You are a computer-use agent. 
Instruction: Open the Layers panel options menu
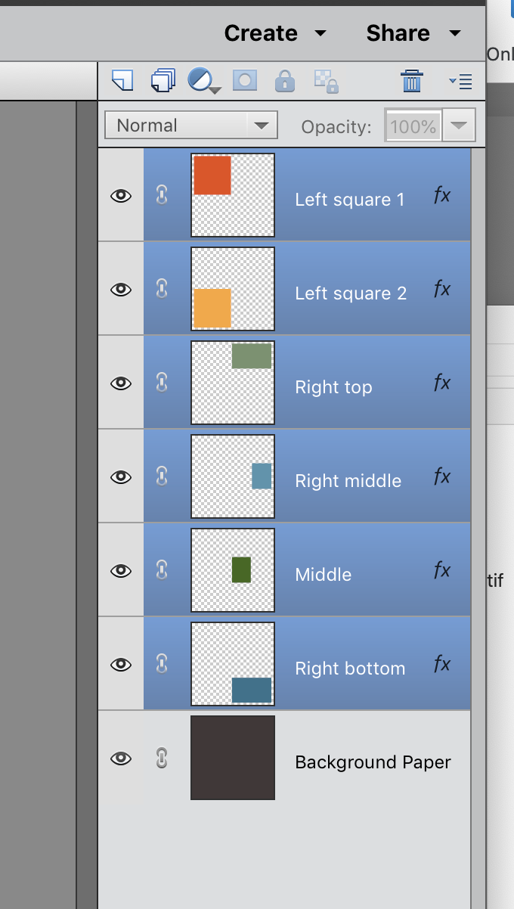460,81
